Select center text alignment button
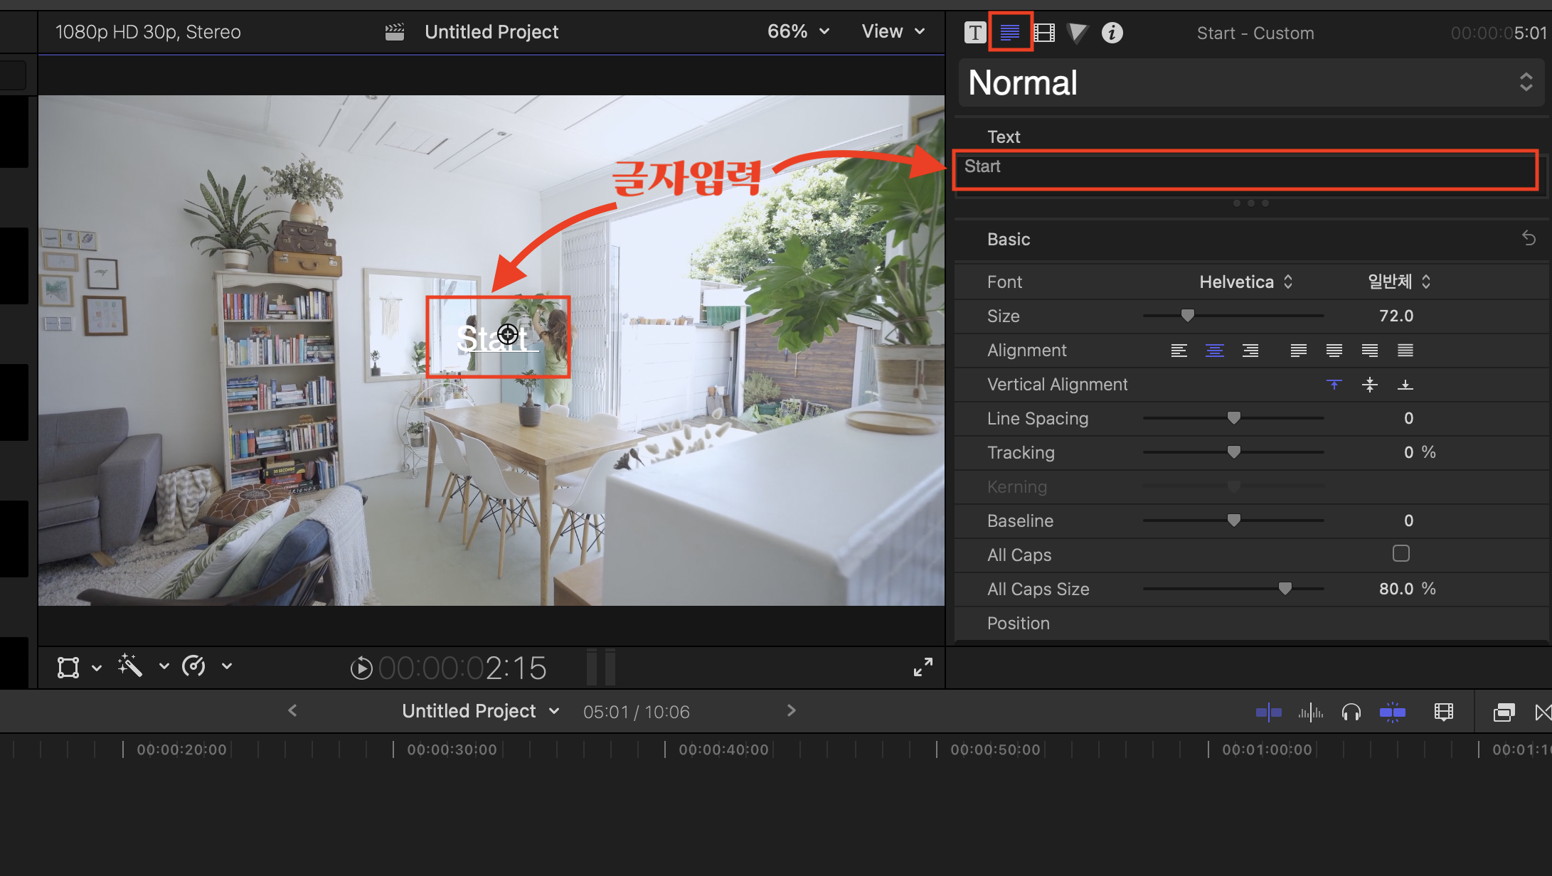Image resolution: width=1552 pixels, height=876 pixels. point(1214,351)
